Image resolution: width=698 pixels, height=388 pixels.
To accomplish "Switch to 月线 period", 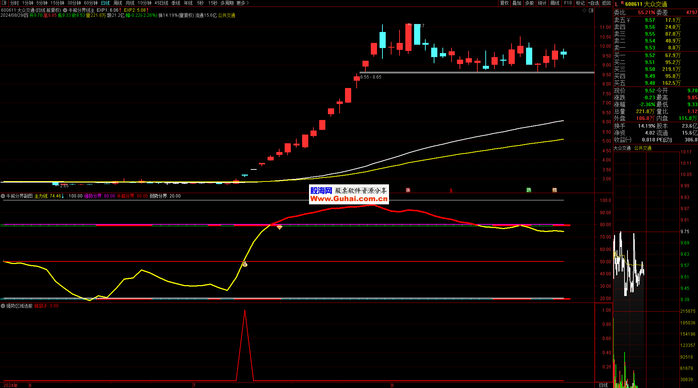I will tap(130, 3).
